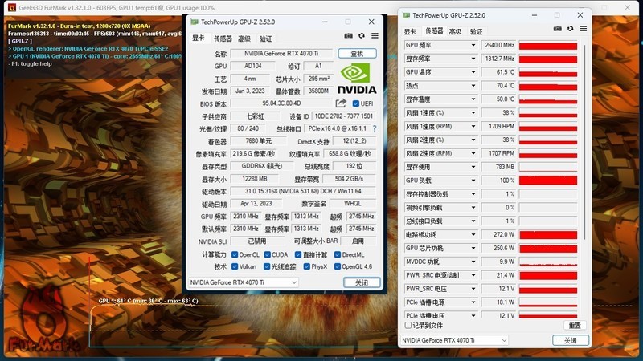
Task: Switch to 验证 tab in left GPU-Z window
Action: (x=266, y=39)
